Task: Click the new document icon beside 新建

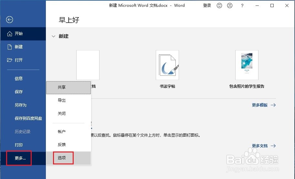Action: pos(10,47)
